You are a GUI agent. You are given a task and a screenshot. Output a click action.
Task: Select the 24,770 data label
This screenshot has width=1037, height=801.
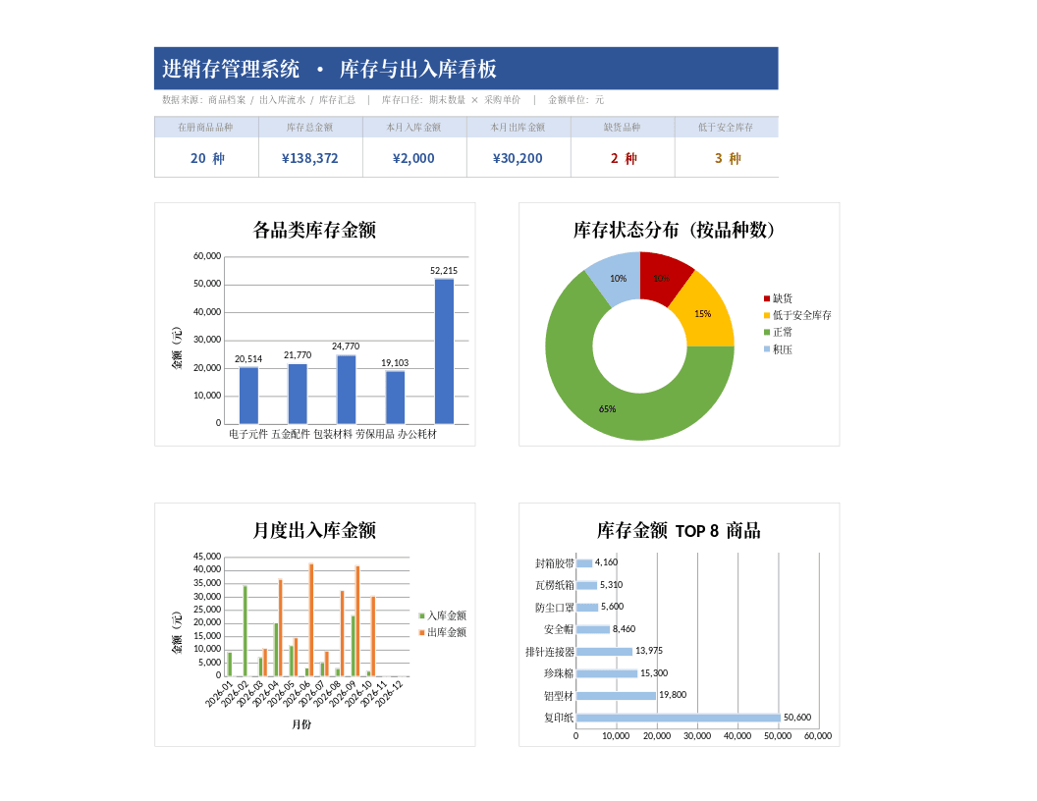point(346,347)
